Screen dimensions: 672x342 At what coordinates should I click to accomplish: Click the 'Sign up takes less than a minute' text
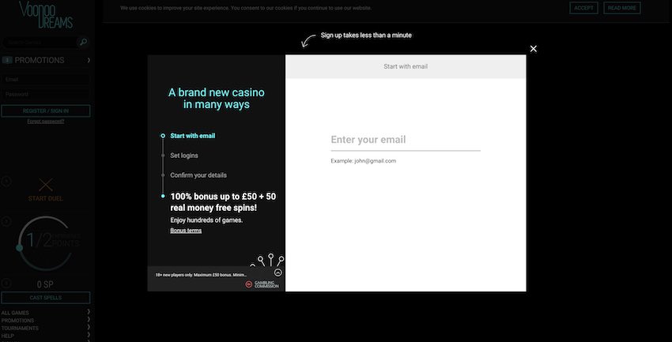[x=366, y=35]
